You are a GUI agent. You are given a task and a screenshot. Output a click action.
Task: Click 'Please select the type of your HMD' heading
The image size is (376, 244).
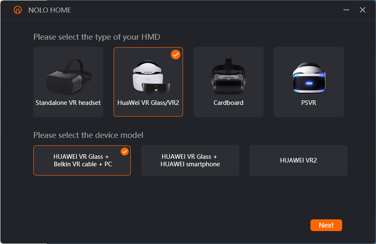[97, 37]
